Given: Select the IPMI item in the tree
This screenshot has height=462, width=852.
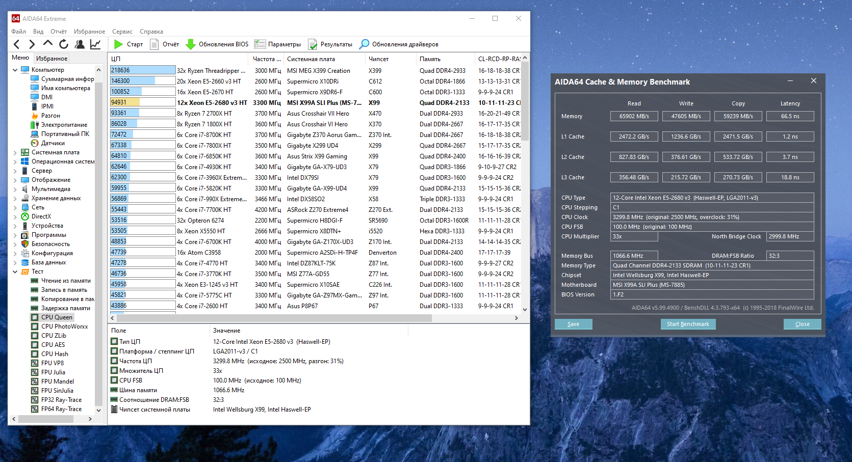Looking at the screenshot, I should [x=47, y=106].
